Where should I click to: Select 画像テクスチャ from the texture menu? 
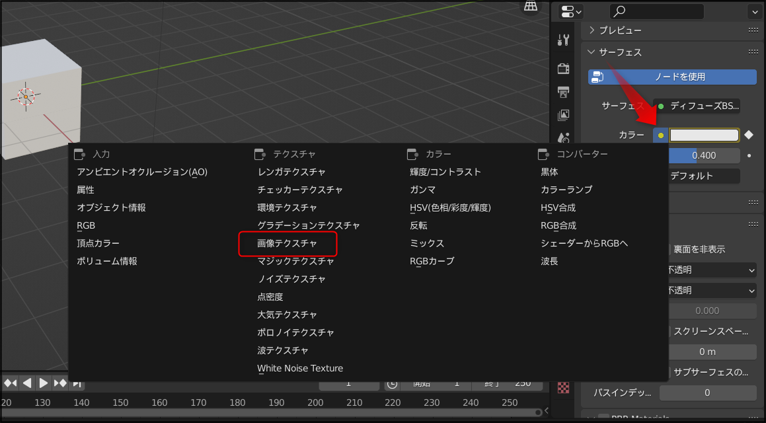point(287,244)
